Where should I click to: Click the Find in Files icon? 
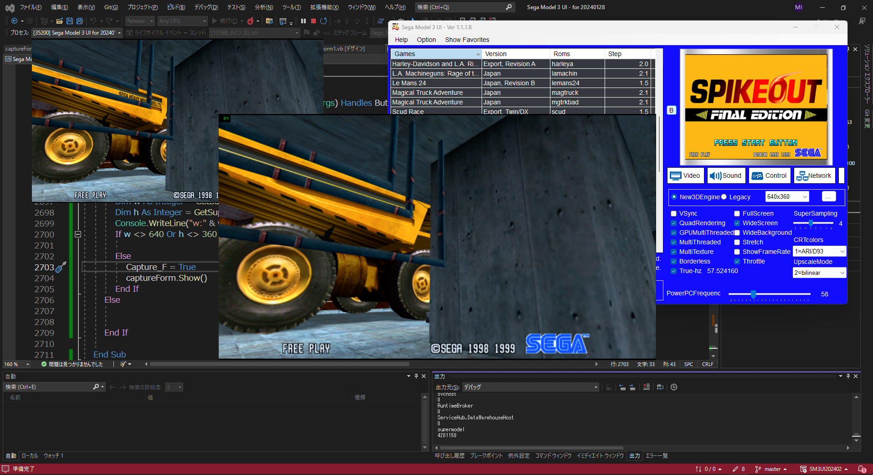tap(269, 21)
